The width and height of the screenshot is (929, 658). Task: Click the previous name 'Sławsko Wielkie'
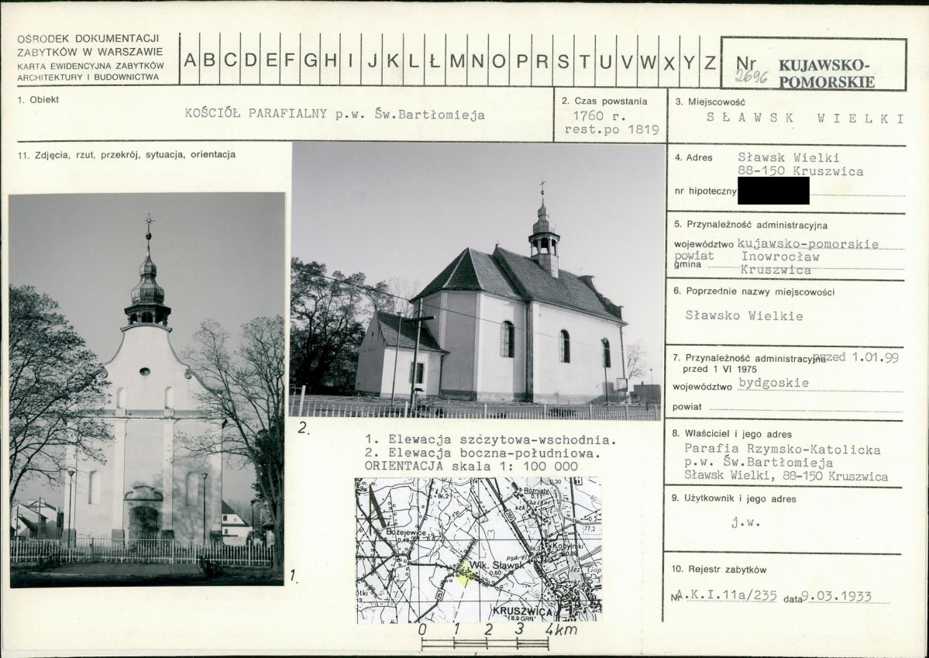pyautogui.click(x=744, y=315)
